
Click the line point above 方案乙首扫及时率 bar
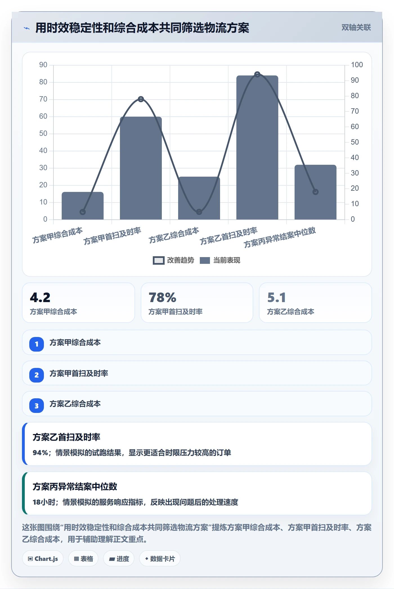[x=257, y=74]
